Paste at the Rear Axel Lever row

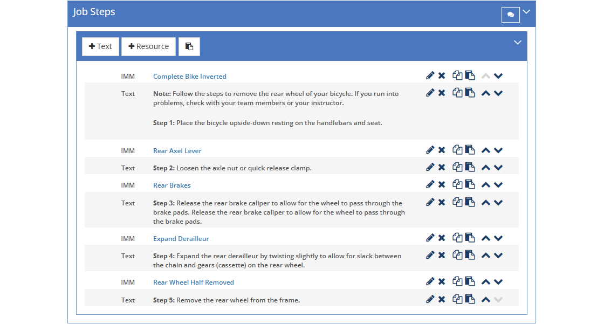point(470,150)
